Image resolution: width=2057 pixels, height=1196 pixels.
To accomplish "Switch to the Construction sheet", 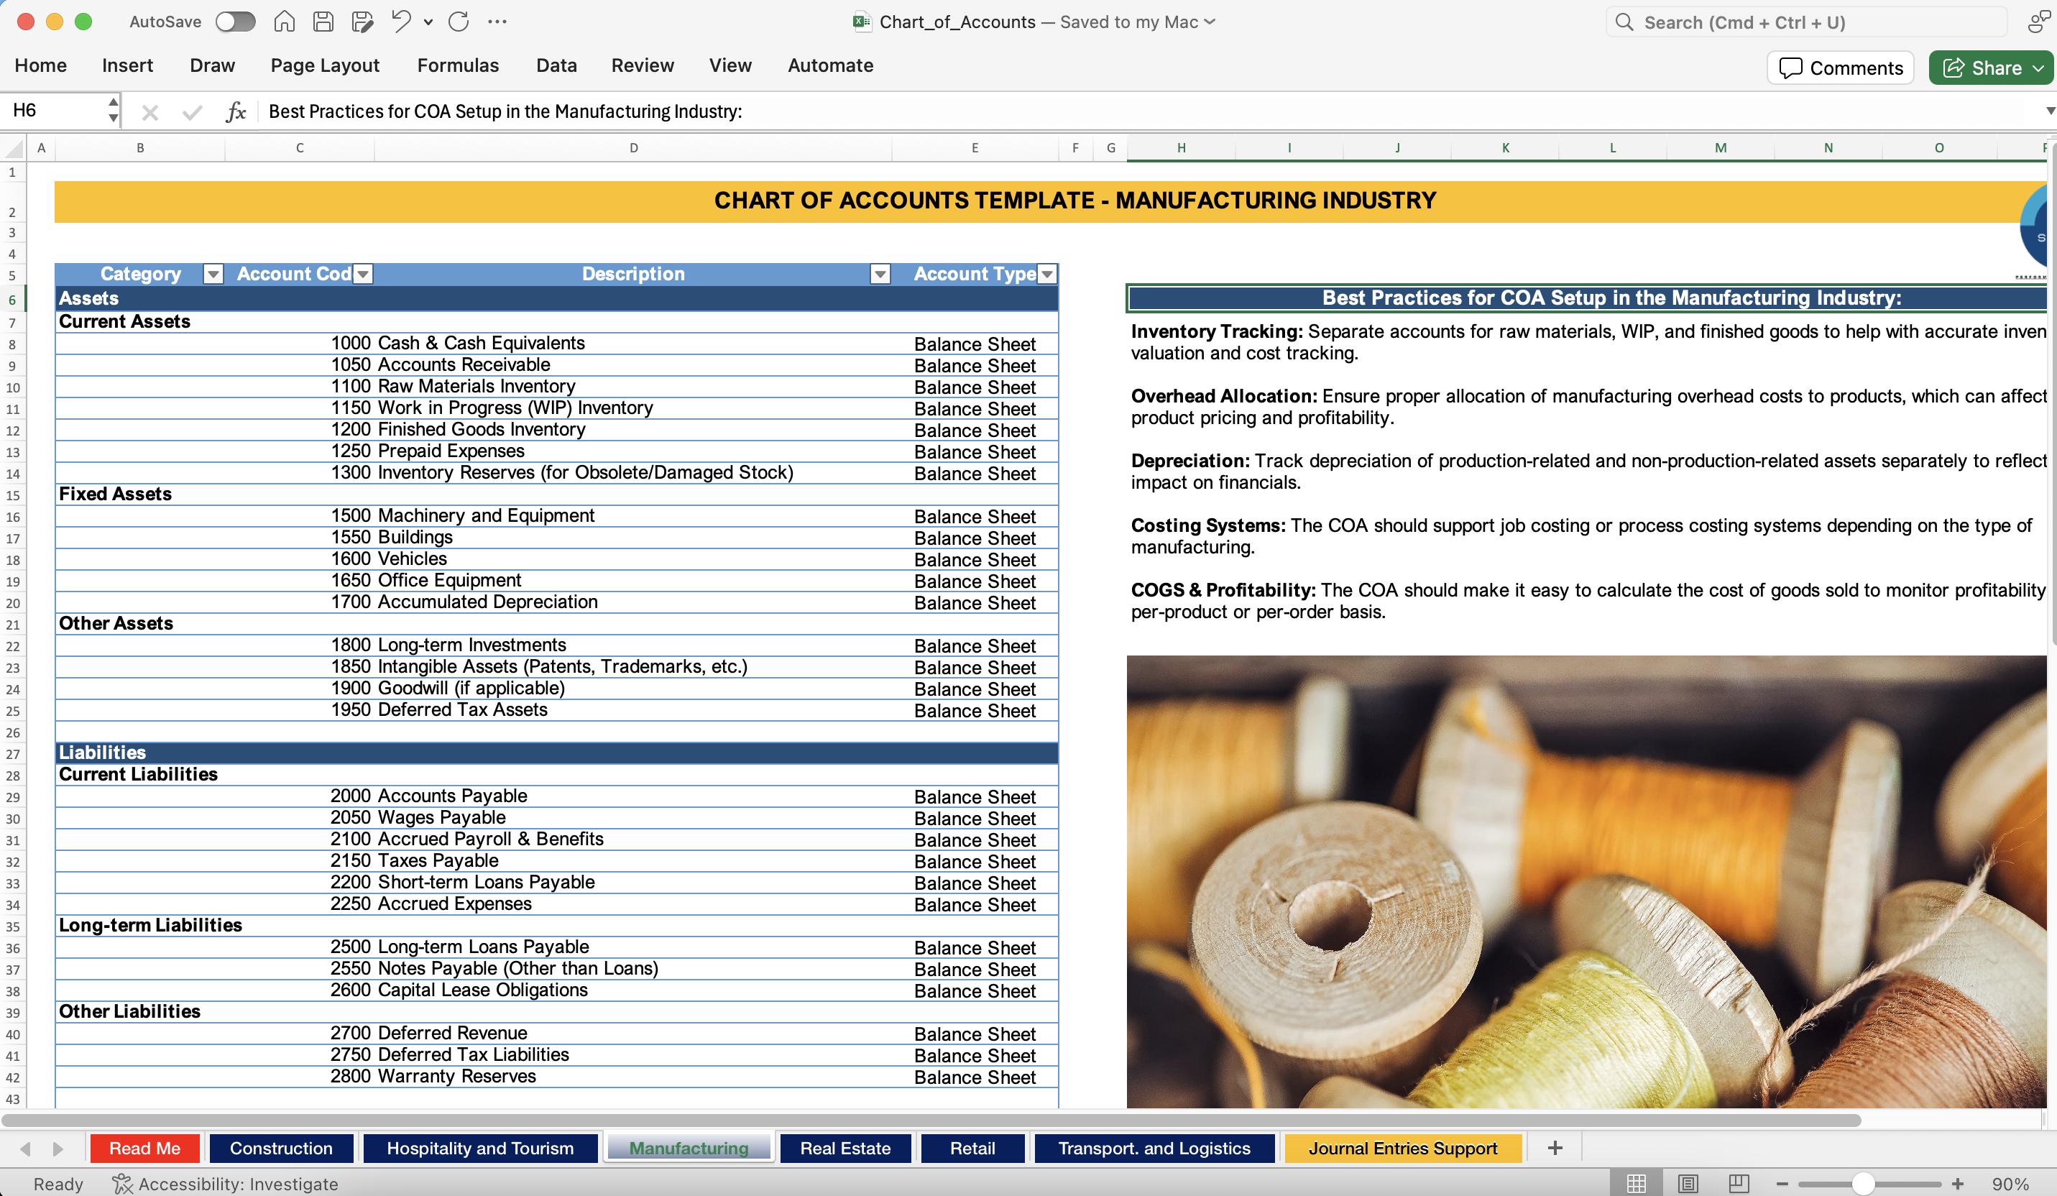I will click(281, 1148).
